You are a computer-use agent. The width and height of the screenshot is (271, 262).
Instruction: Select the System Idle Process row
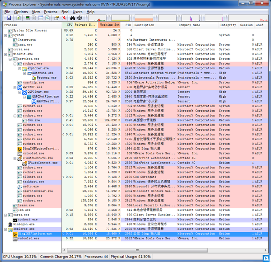135,31
